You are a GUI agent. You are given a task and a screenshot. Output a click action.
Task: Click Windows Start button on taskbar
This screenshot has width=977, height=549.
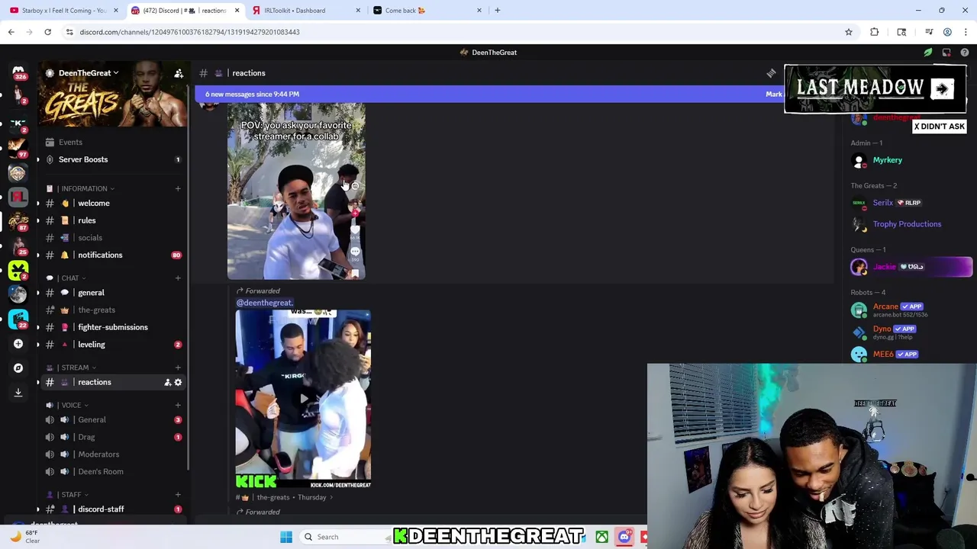coord(286,537)
